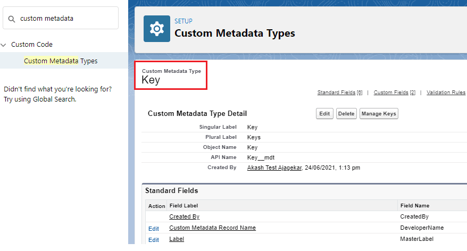Jump to the Custom Fields [2] section
The image size is (467, 251).
click(394, 93)
